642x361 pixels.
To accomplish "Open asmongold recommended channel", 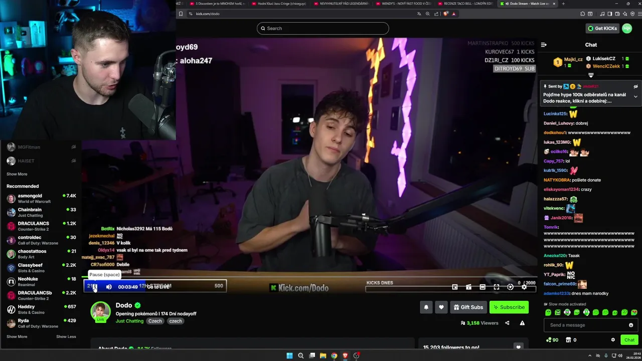I will 41,199.
